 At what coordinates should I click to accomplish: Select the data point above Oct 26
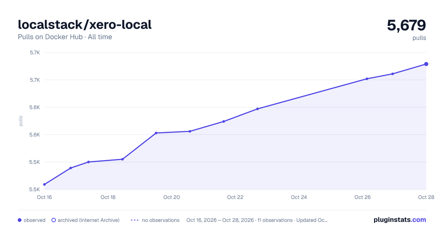367,79
